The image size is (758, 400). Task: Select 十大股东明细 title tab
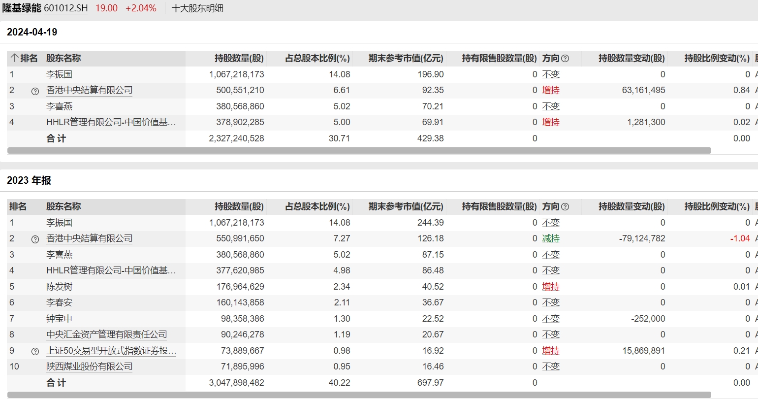click(197, 8)
